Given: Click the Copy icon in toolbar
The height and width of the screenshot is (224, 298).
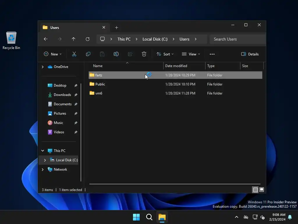Looking at the screenshot, I should point(88,54).
